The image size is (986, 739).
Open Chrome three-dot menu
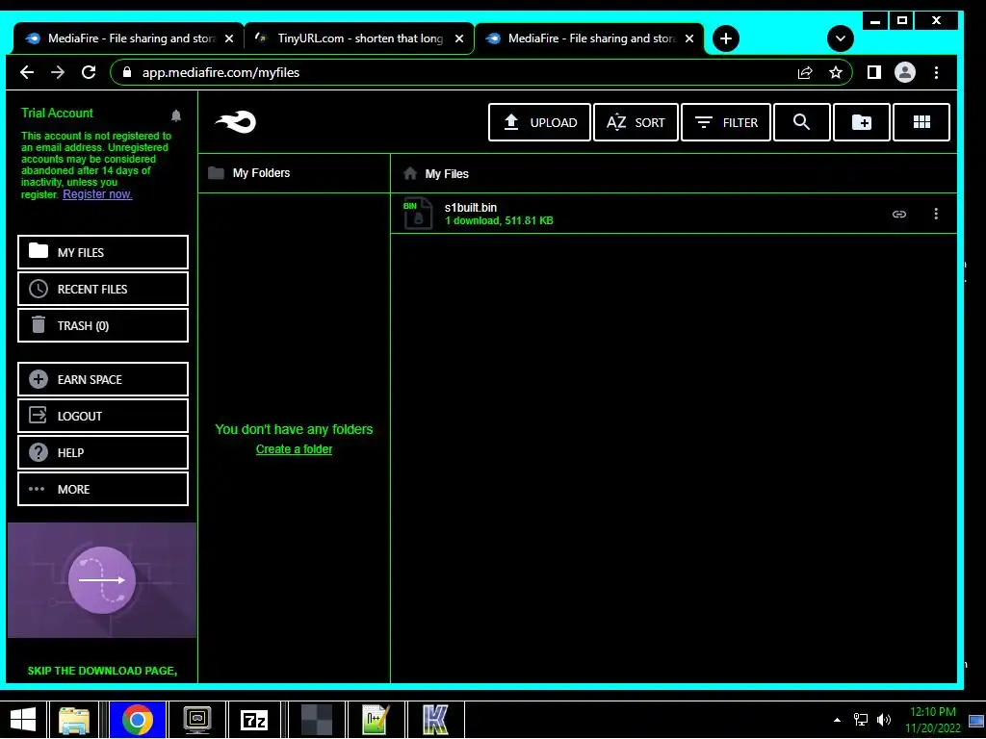coord(936,72)
